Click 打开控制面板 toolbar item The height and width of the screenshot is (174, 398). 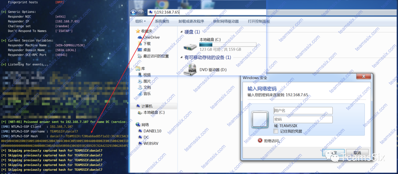259,22
